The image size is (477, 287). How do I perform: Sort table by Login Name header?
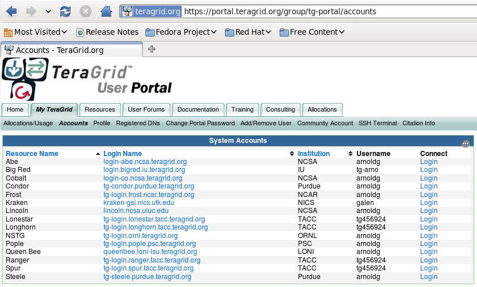pos(123,154)
